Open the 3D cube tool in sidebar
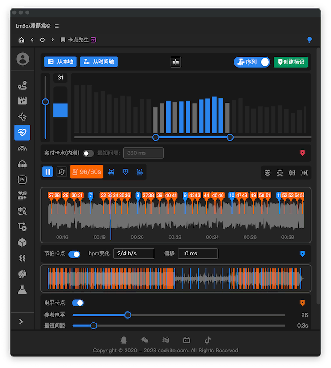This screenshot has height=368, width=331. (23, 243)
